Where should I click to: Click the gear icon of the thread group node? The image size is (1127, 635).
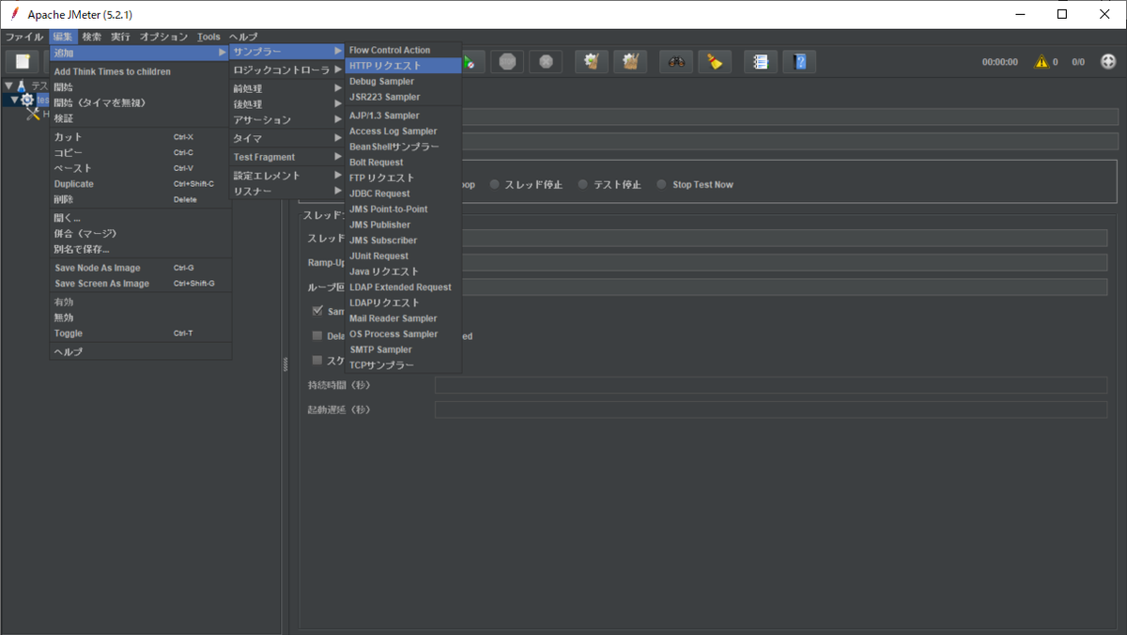pyautogui.click(x=27, y=100)
